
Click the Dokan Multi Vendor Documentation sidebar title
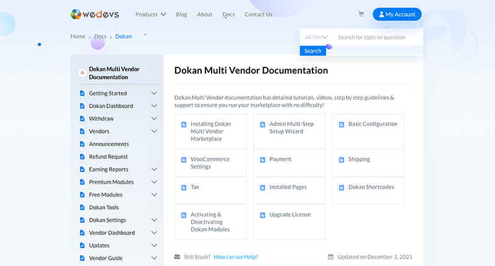pyautogui.click(x=114, y=73)
